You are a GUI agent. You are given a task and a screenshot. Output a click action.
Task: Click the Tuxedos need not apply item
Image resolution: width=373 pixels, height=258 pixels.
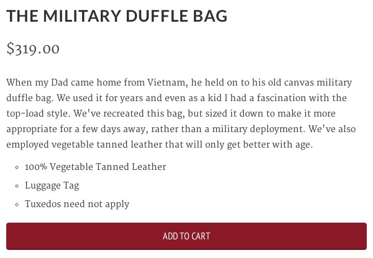(77, 204)
